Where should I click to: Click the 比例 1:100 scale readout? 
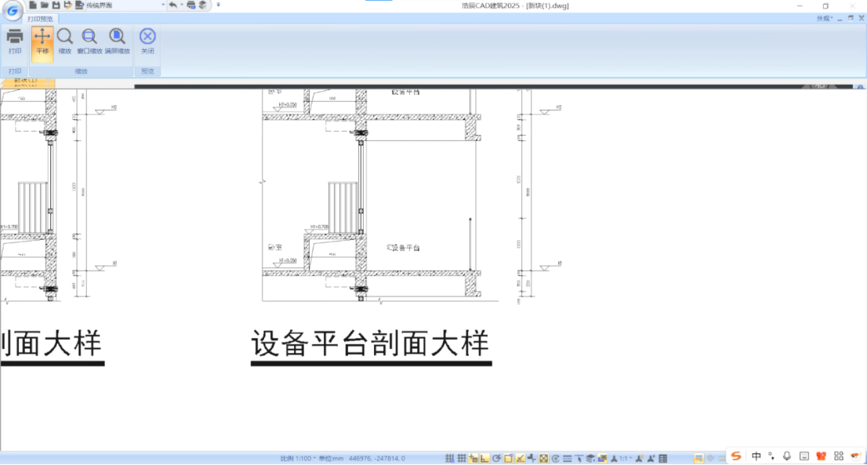297,459
